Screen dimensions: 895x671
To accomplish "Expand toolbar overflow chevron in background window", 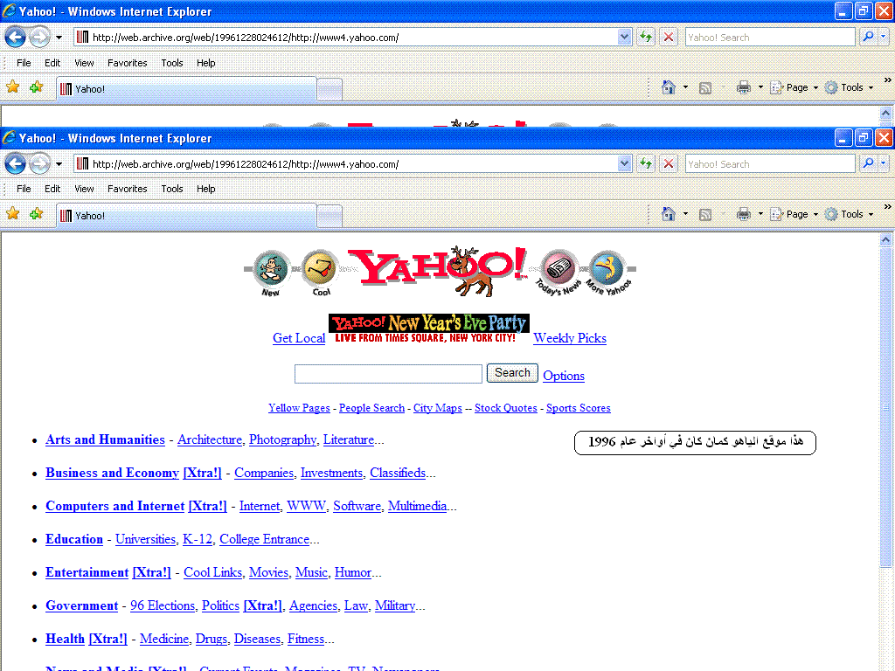I will 888,80.
